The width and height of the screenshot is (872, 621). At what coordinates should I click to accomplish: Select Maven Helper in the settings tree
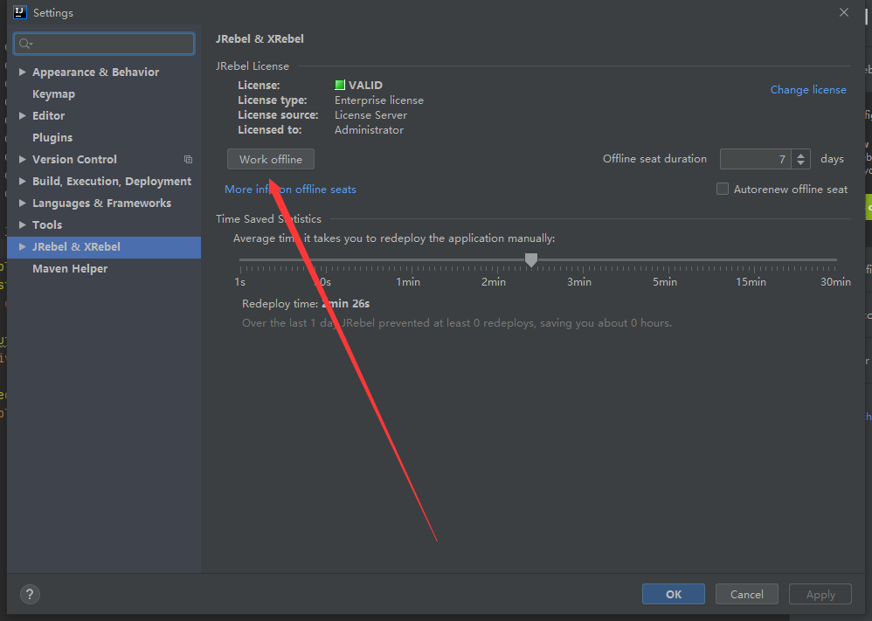tap(70, 268)
